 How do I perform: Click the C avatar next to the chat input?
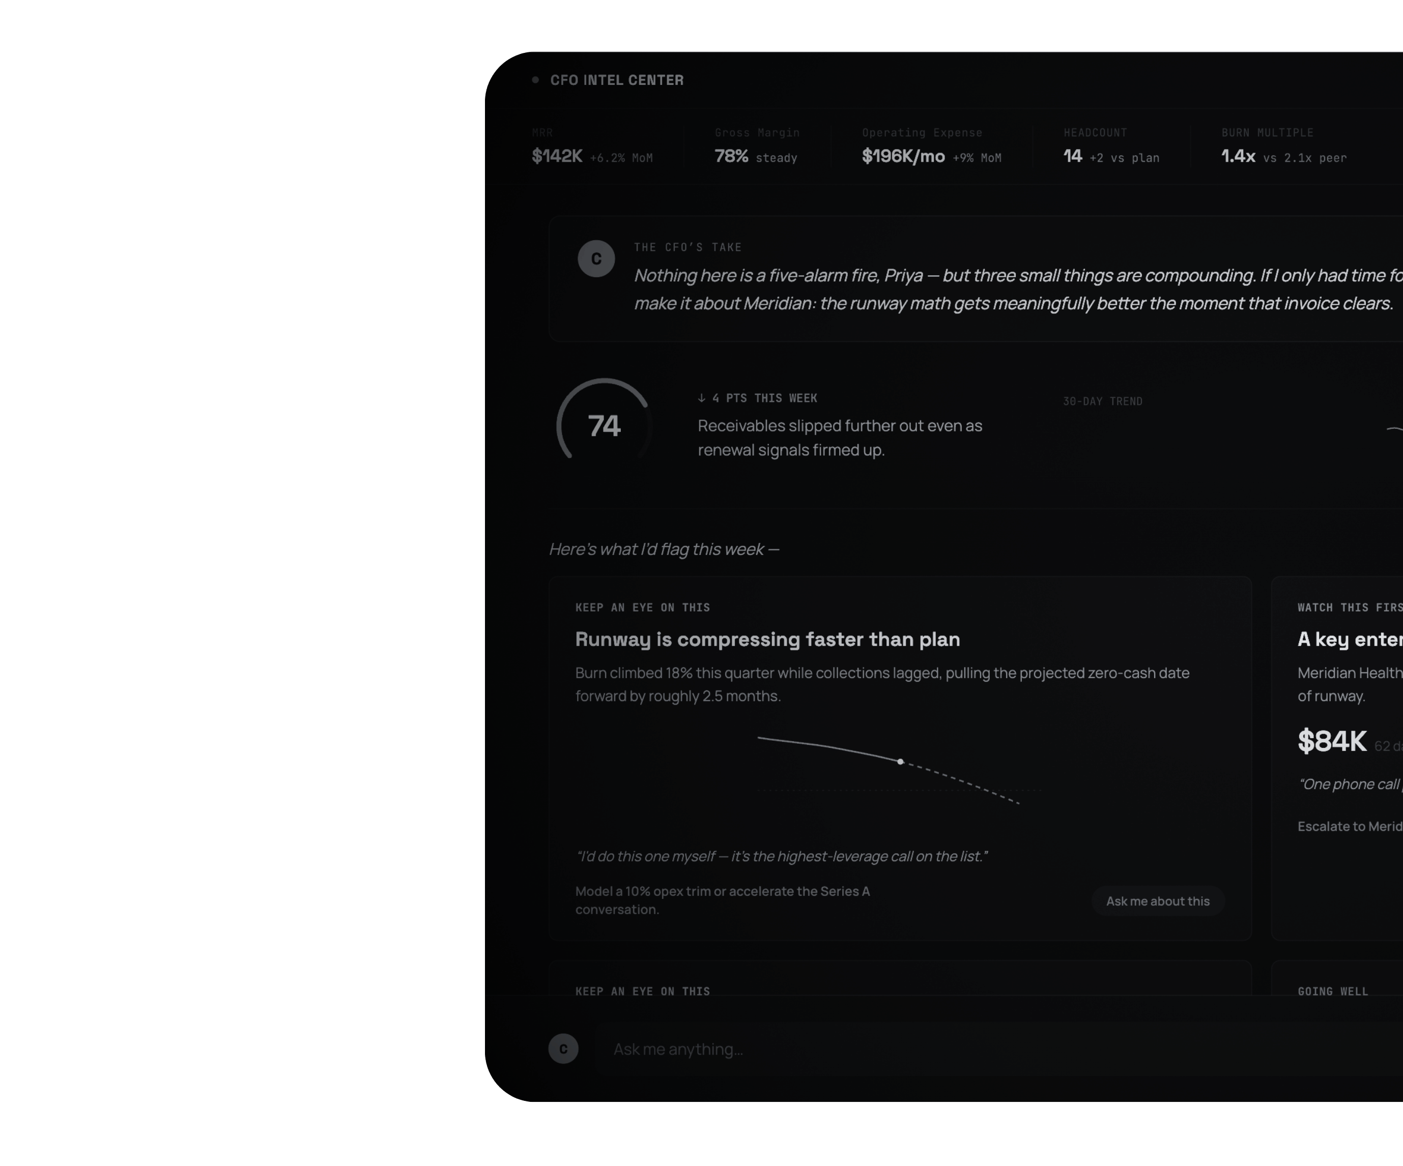pyautogui.click(x=563, y=1048)
